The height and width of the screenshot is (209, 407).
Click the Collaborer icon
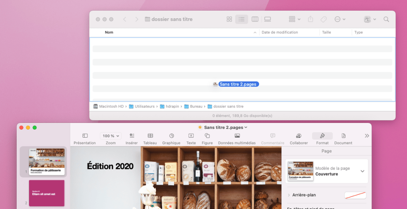tap(298, 136)
